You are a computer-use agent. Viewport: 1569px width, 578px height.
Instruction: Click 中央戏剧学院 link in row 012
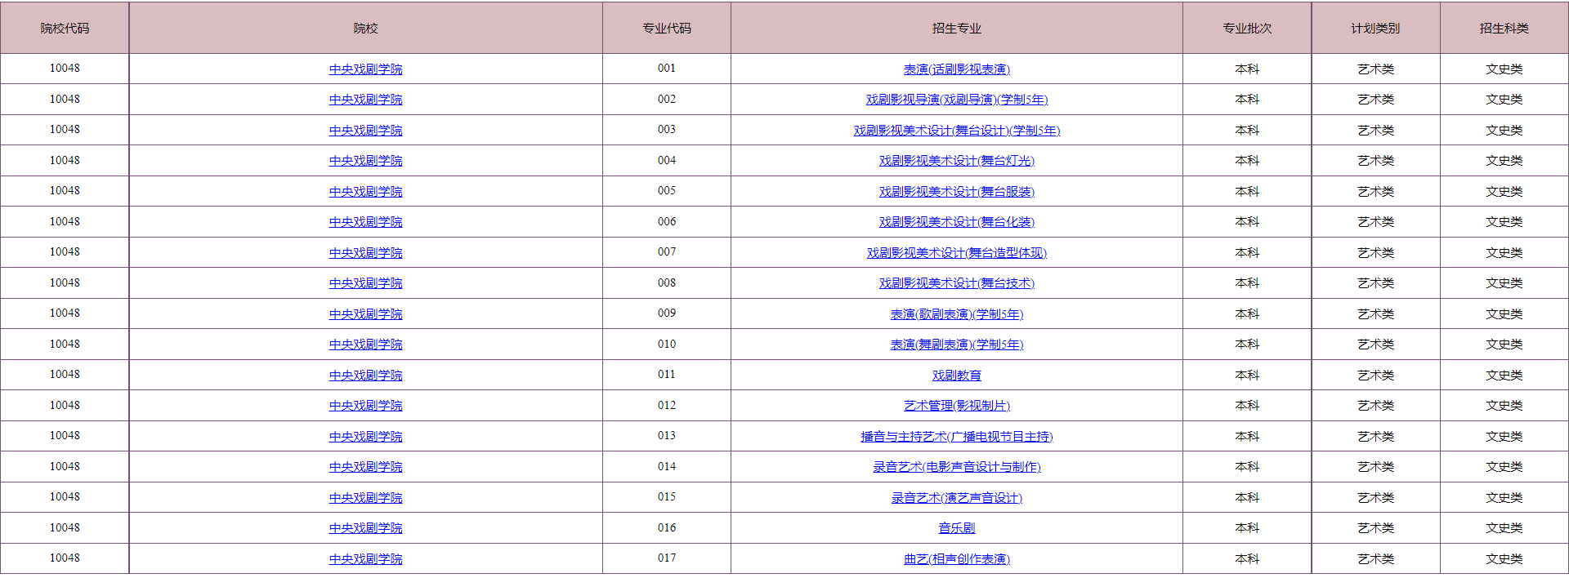tap(365, 406)
